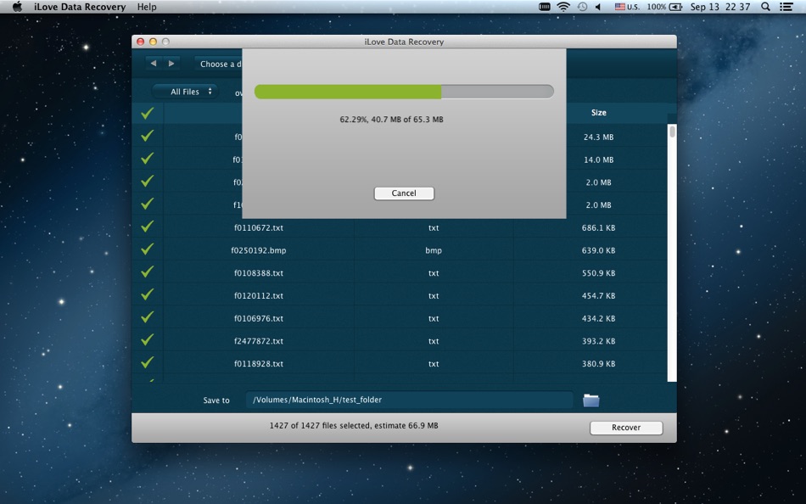
Task: Uncheck the 14.0 MB file row
Action: [148, 158]
